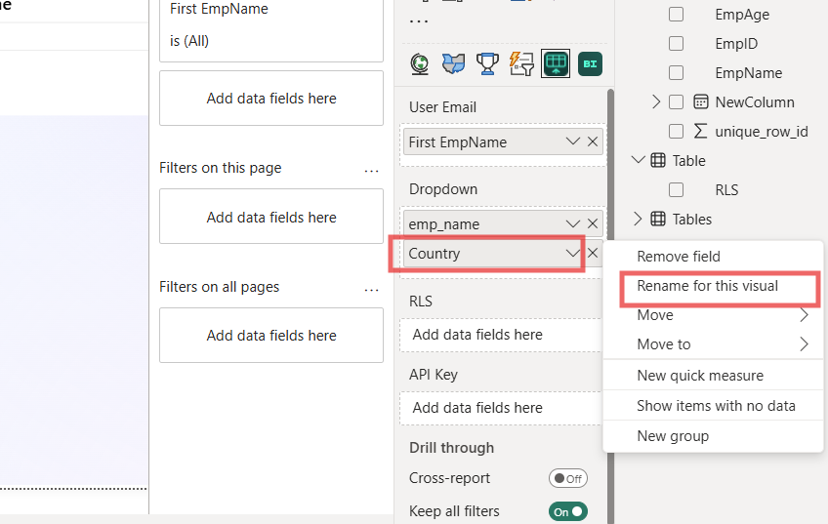Check the NewColumn field checkbox
The width and height of the screenshot is (828, 524).
(676, 101)
